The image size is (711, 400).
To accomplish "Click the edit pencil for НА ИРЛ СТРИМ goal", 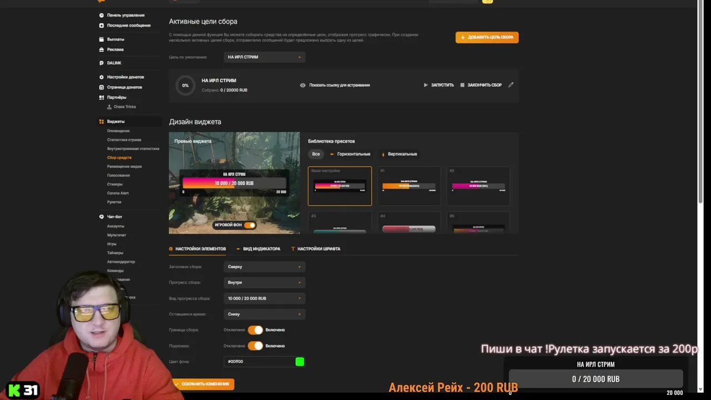I will (x=511, y=85).
